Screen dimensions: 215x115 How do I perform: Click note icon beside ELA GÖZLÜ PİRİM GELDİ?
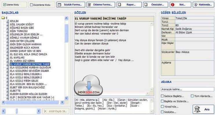click(x=8, y=81)
